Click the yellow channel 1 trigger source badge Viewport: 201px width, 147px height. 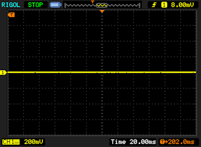pyautogui.click(x=164, y=5)
